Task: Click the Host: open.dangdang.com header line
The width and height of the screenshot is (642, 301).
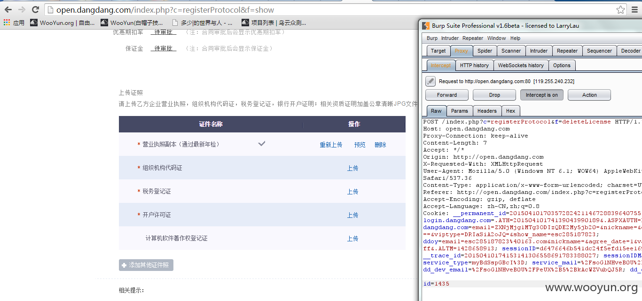Action: click(466, 129)
